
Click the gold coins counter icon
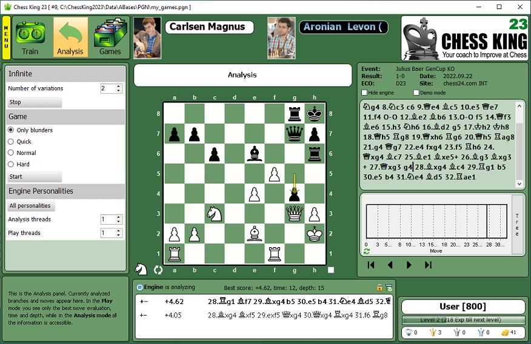[x=506, y=332]
